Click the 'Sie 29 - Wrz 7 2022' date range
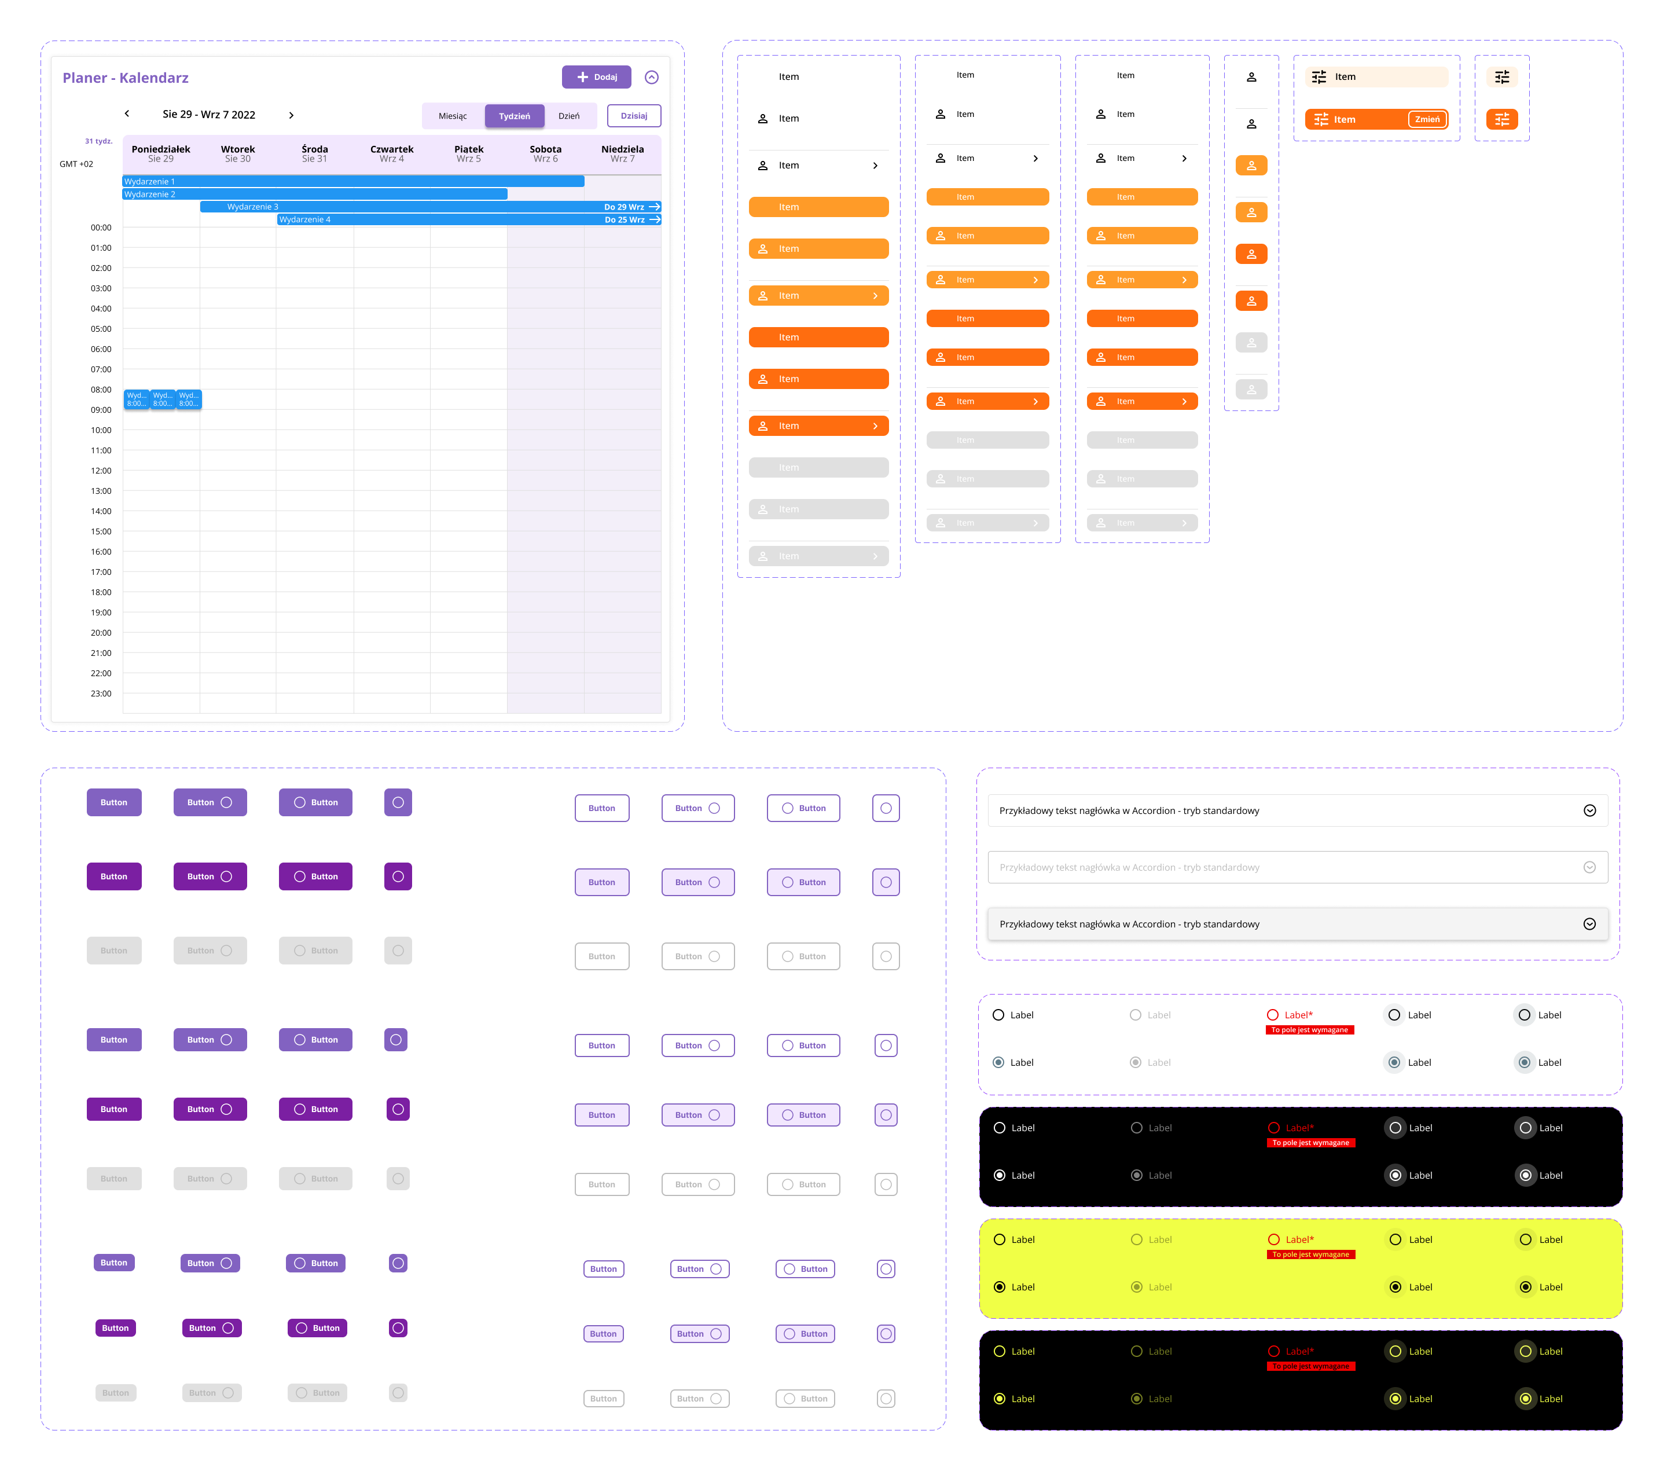The image size is (1660, 1471). [209, 115]
